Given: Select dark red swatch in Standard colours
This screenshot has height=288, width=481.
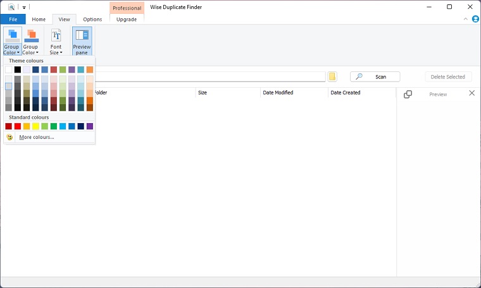Looking at the screenshot, I should pos(9,126).
